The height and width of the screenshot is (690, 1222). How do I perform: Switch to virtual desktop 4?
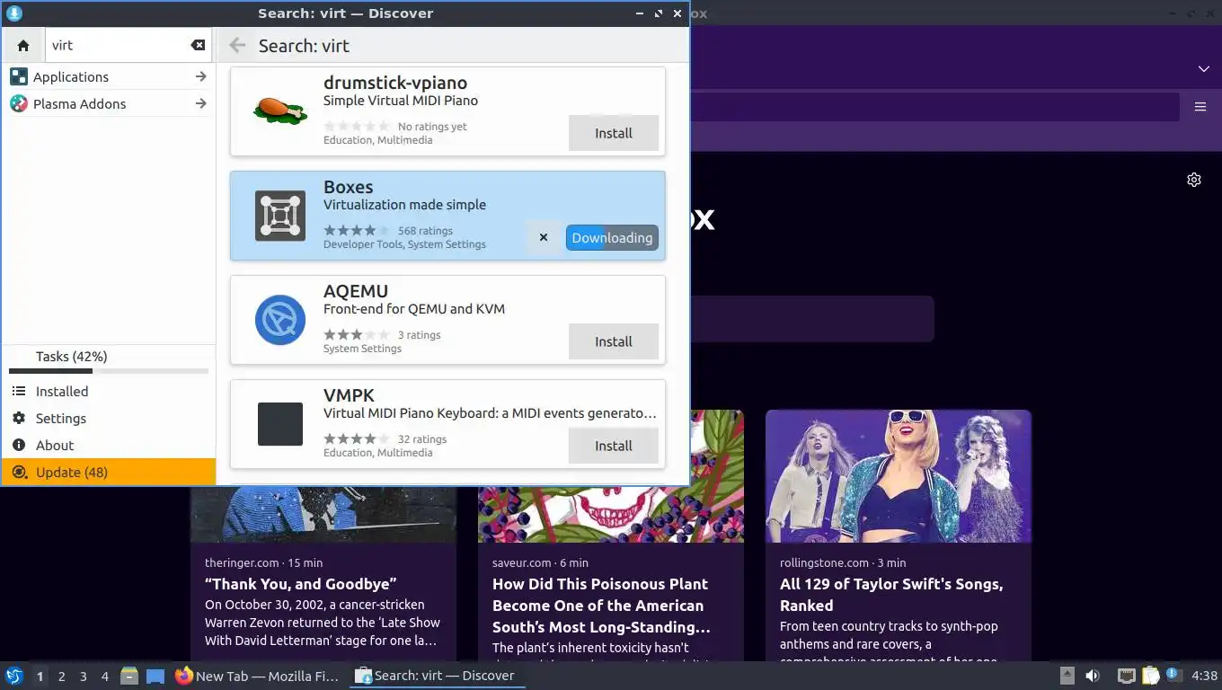click(x=105, y=677)
